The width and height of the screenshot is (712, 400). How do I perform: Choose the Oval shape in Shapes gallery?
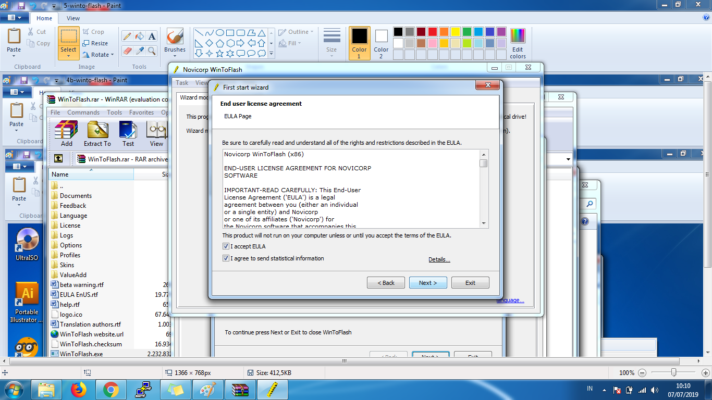(219, 32)
